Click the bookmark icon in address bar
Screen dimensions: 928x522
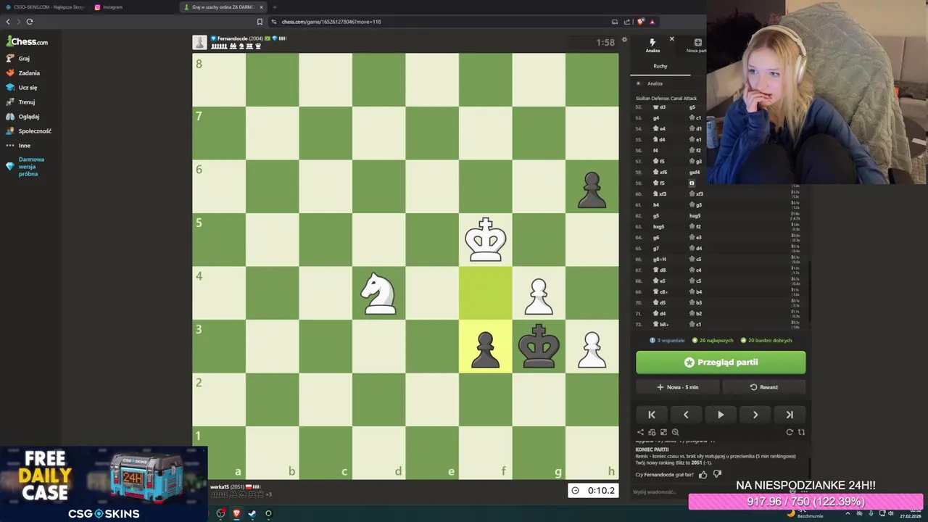(260, 22)
